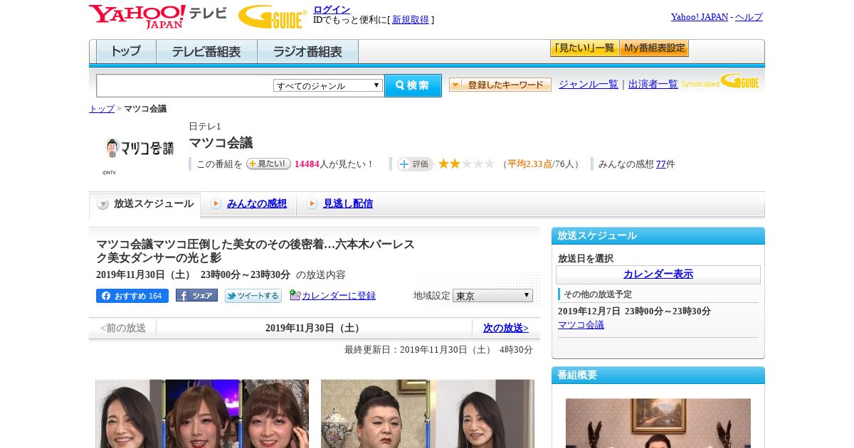Open the カレンダーに登録 link
The image size is (854, 448).
pyautogui.click(x=339, y=295)
